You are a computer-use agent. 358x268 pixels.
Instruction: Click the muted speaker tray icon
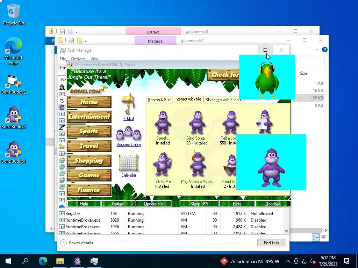pos(313,261)
